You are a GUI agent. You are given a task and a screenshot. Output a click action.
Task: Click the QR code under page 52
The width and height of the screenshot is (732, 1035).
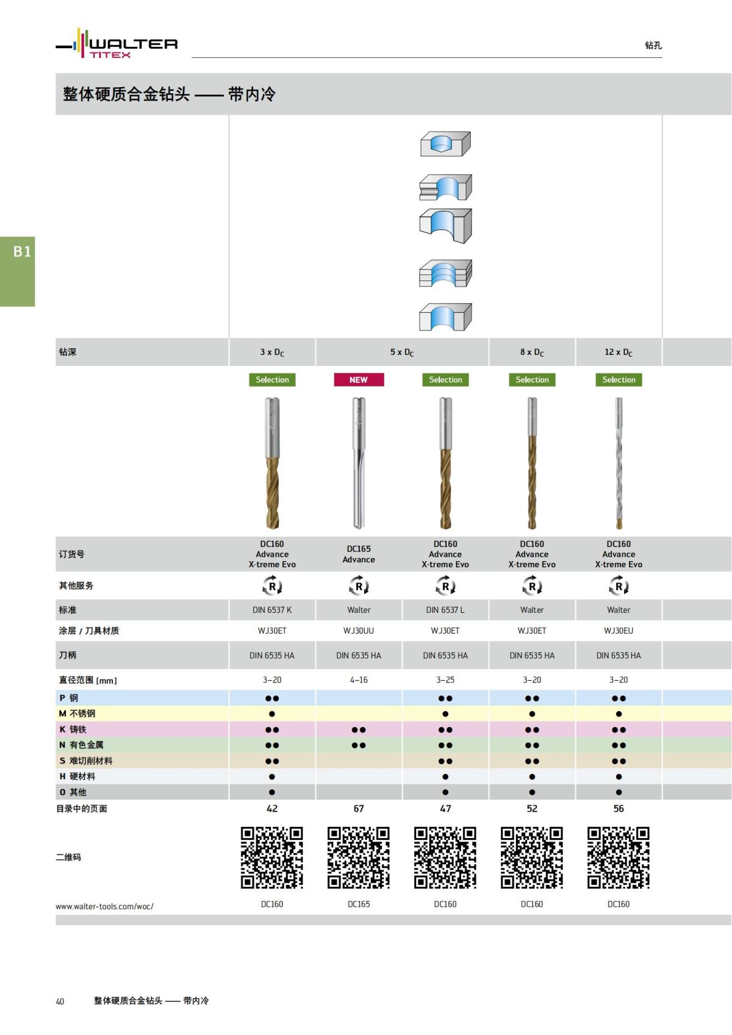click(532, 858)
